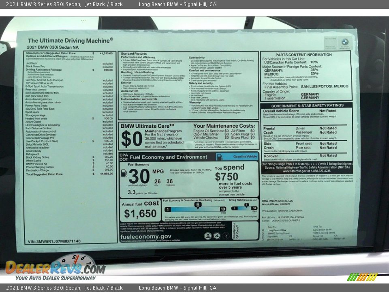
Task: Click 'Performance and efficiency' subheading
Action: point(138,57)
